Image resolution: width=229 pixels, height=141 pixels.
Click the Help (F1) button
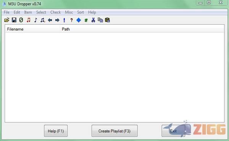(56, 131)
